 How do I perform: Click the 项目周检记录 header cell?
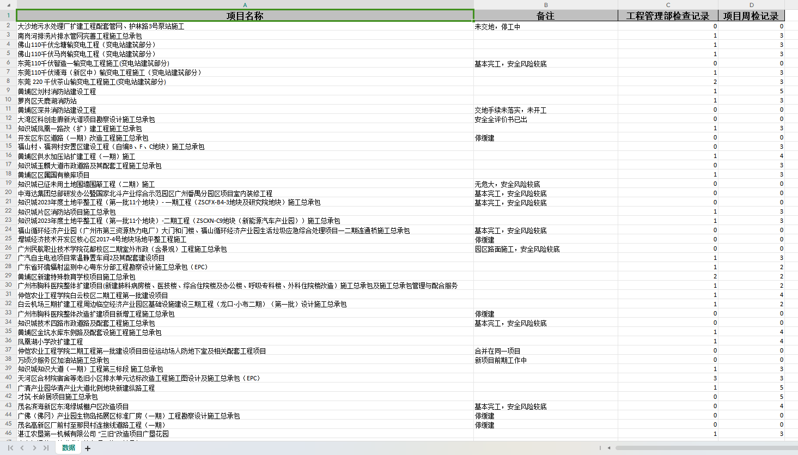tap(751, 16)
